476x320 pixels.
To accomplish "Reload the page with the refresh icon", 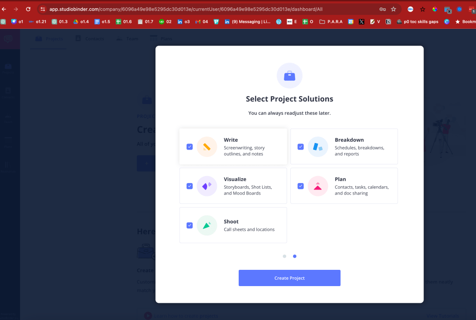I will 28,9.
